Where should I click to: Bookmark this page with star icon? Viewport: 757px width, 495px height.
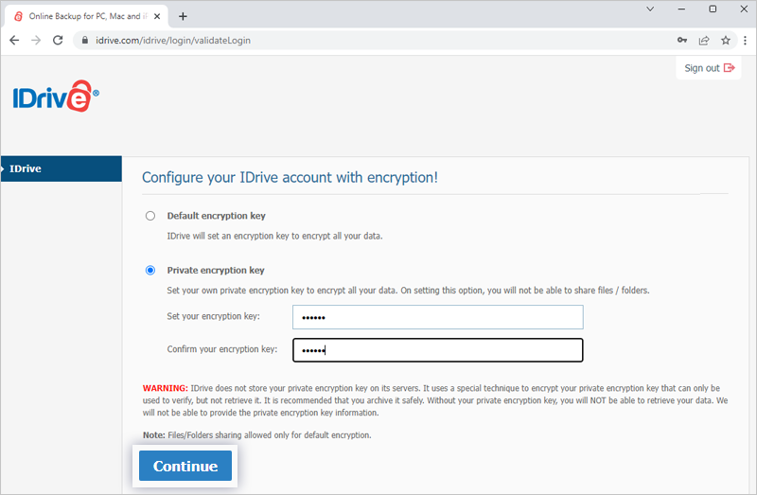tap(726, 40)
